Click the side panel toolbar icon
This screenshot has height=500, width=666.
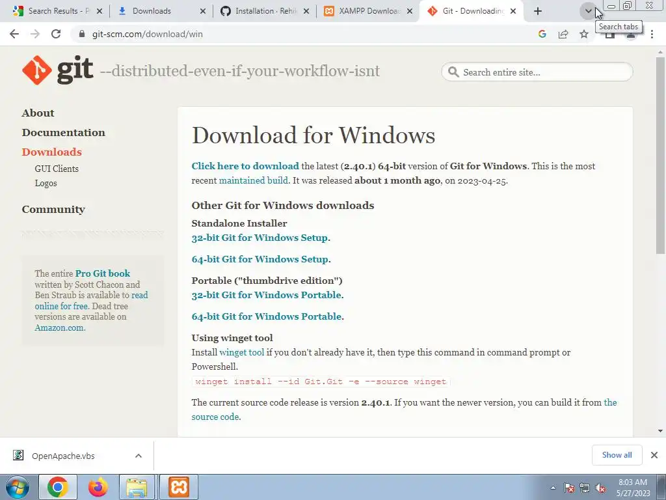[x=610, y=35]
